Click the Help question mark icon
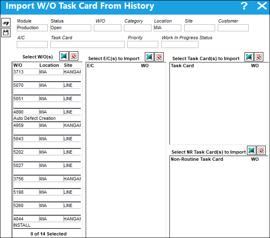The height and width of the screenshot is (238, 270). [x=244, y=6]
